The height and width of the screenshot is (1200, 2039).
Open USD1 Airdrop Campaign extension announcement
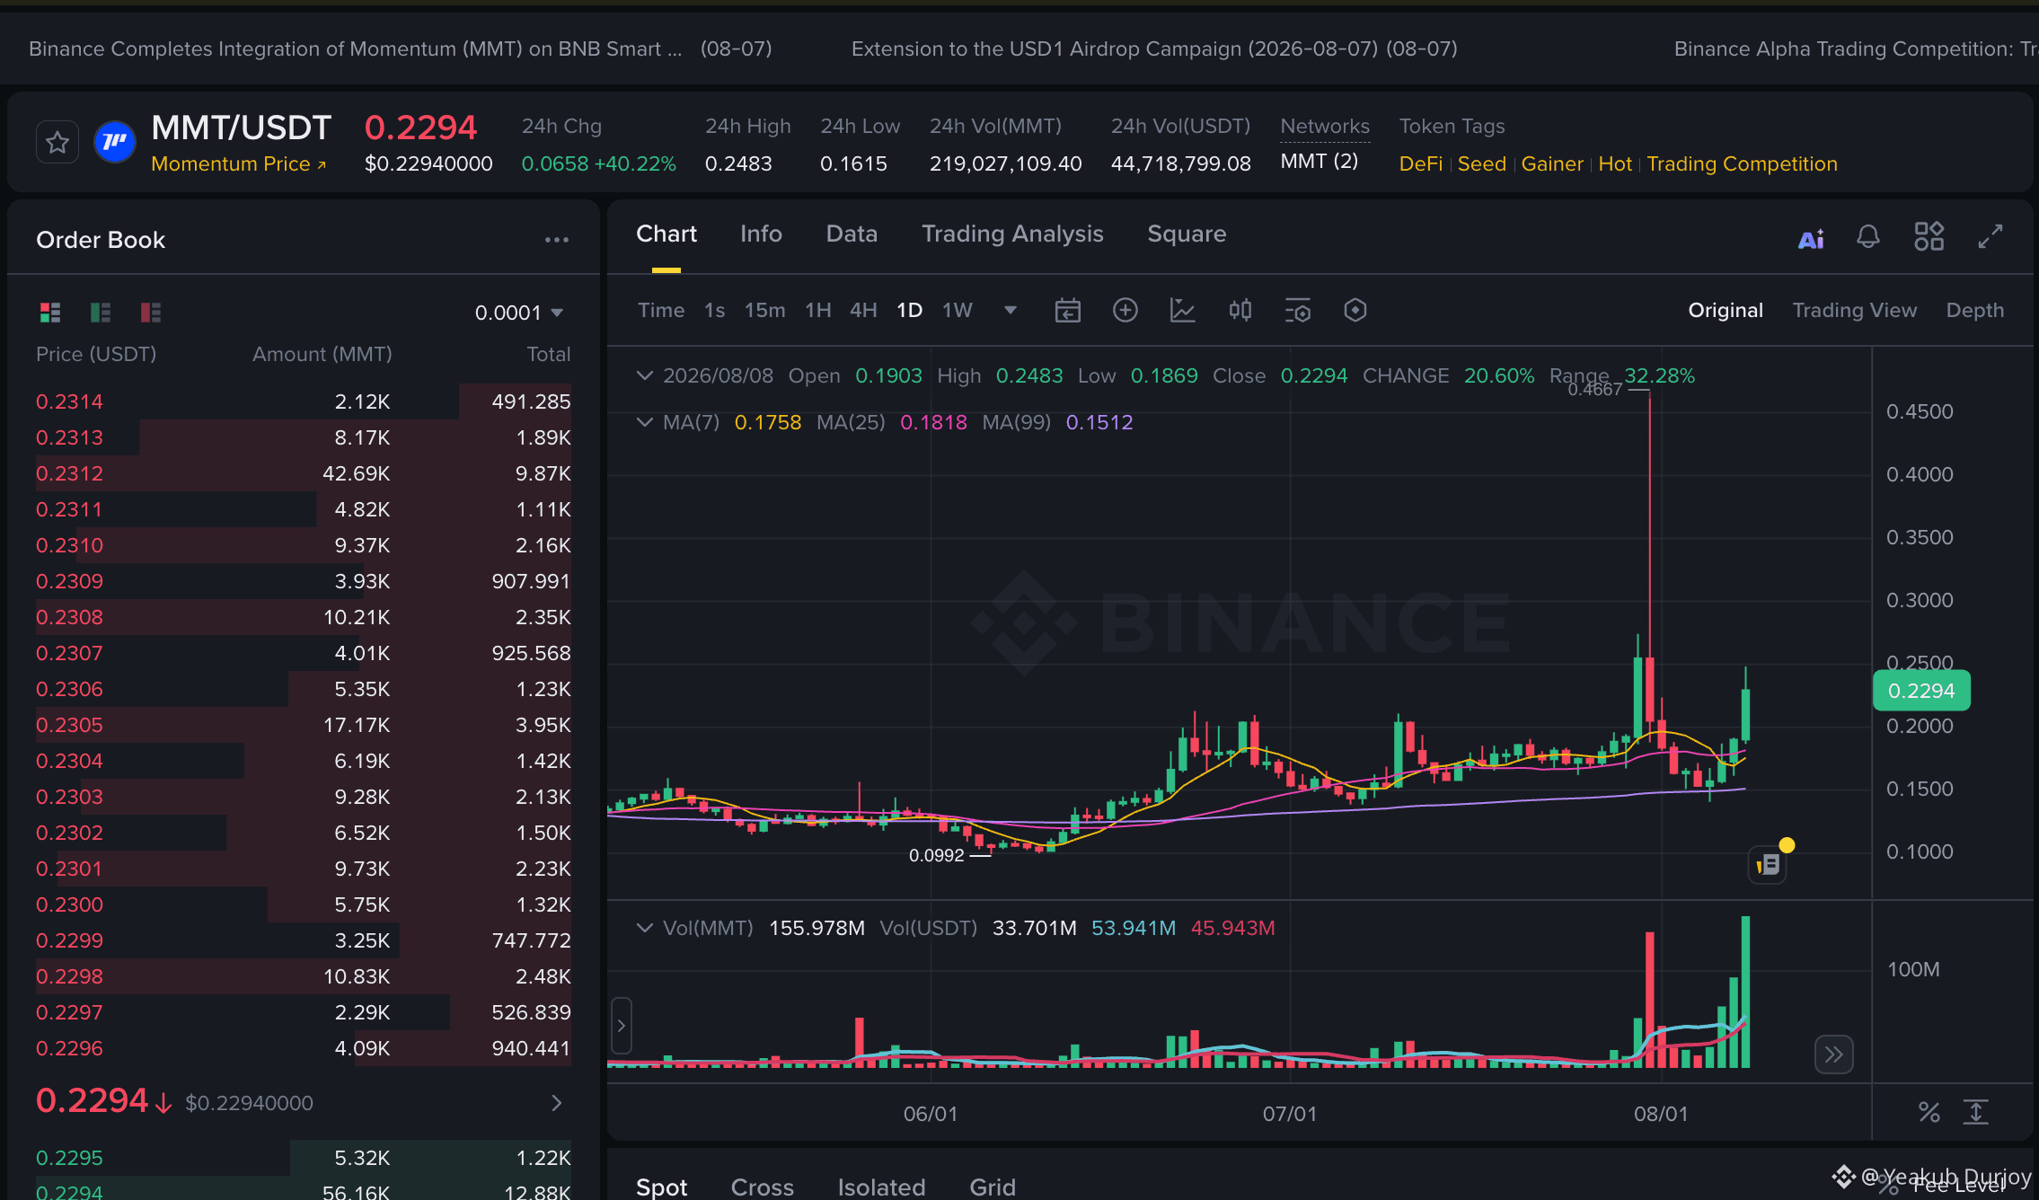coord(1154,49)
